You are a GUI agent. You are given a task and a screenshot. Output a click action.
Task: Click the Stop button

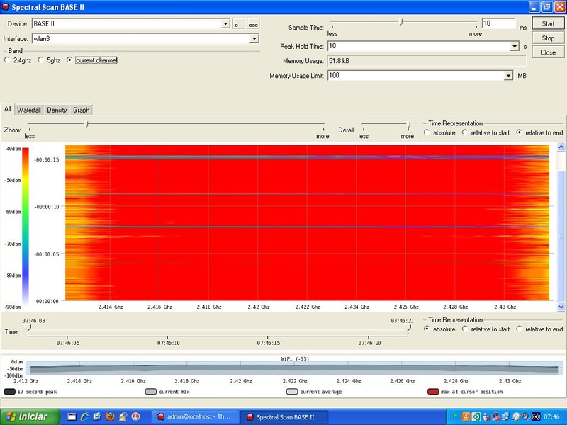(548, 38)
